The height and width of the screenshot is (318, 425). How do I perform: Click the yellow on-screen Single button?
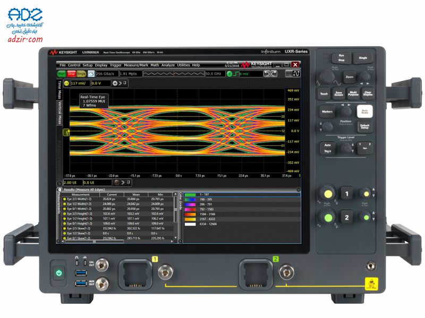[81, 74]
